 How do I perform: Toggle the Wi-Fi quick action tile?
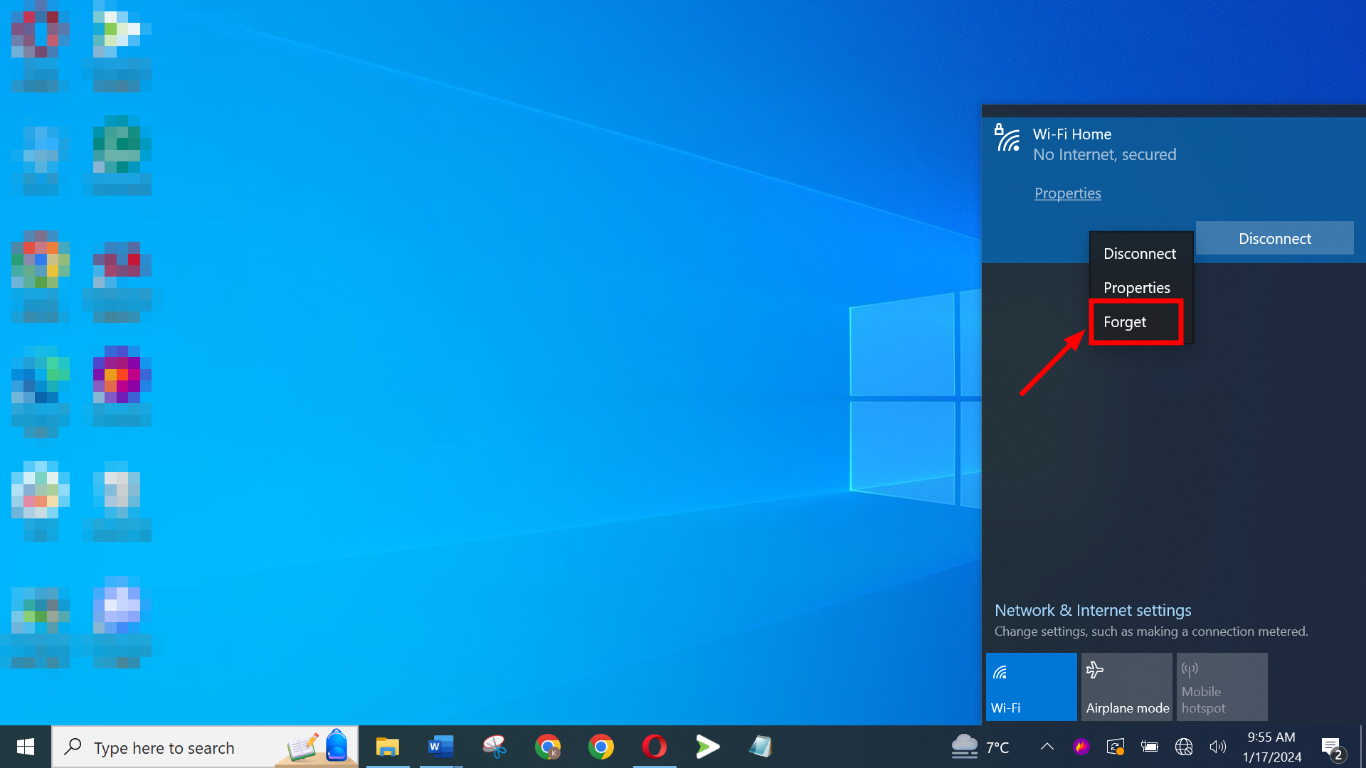point(1031,687)
